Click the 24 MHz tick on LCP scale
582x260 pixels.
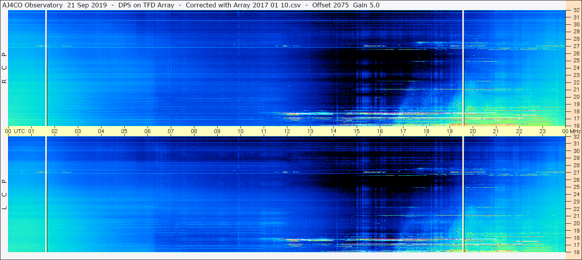pyautogui.click(x=576, y=194)
